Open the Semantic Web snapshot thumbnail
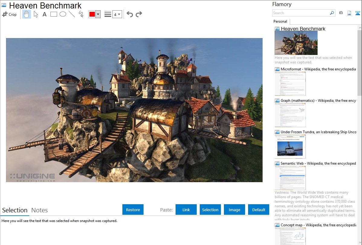The height and width of the screenshot is (245, 362). pos(290,178)
